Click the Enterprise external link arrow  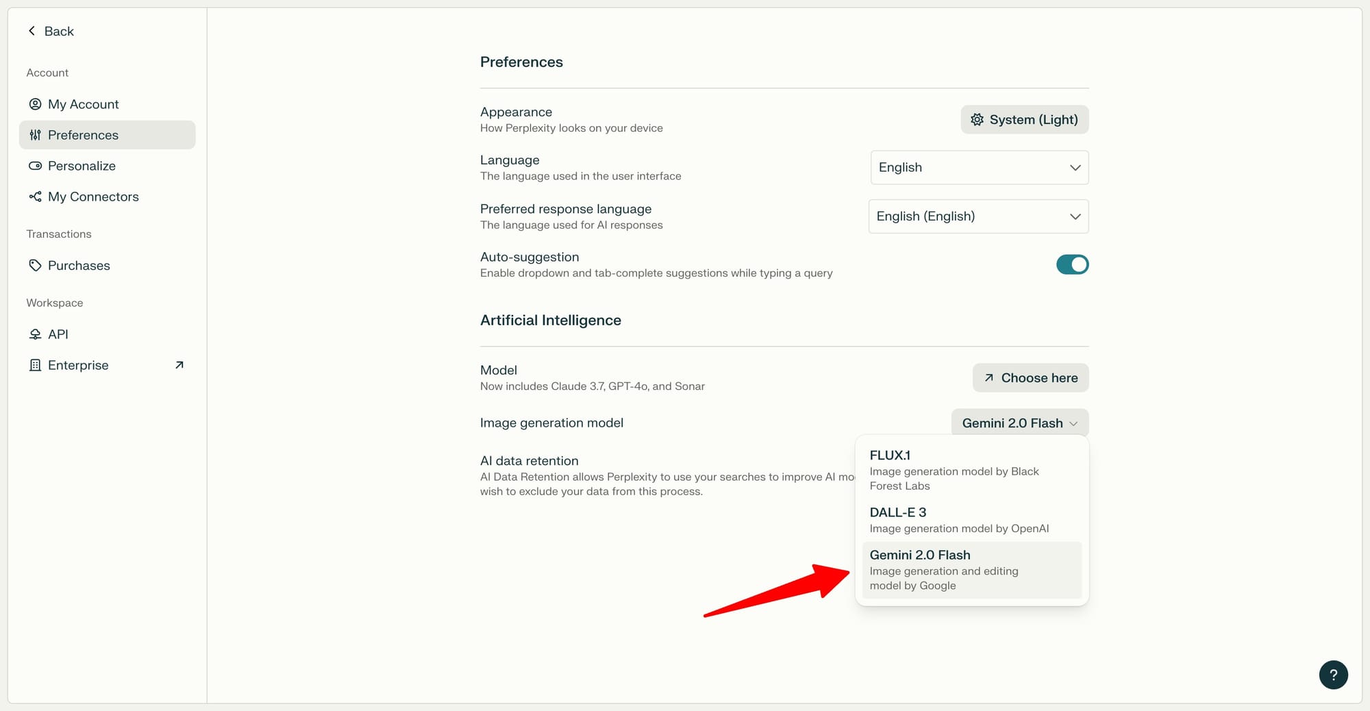pyautogui.click(x=178, y=364)
